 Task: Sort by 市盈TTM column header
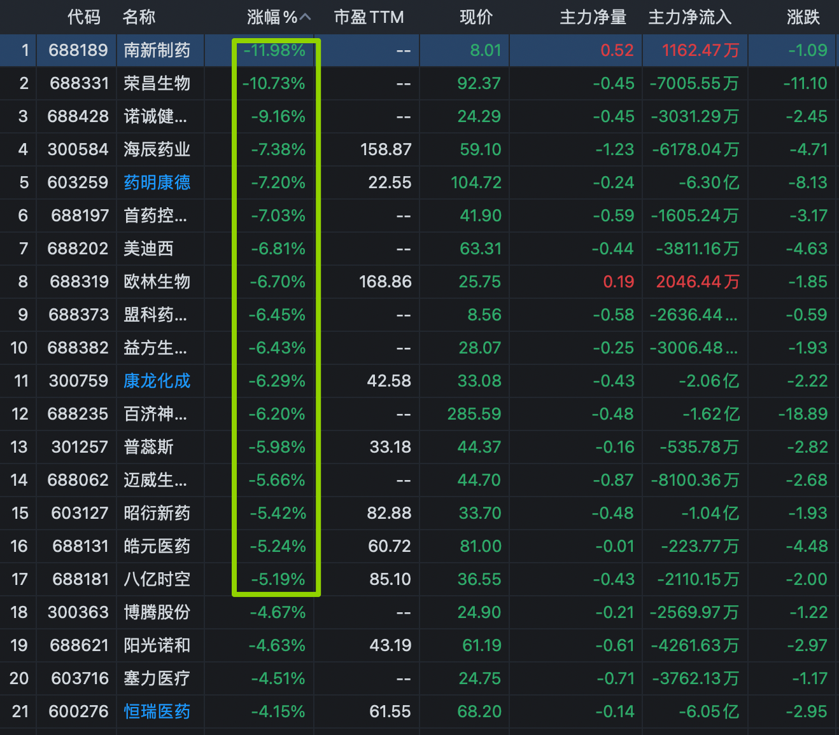369,17
